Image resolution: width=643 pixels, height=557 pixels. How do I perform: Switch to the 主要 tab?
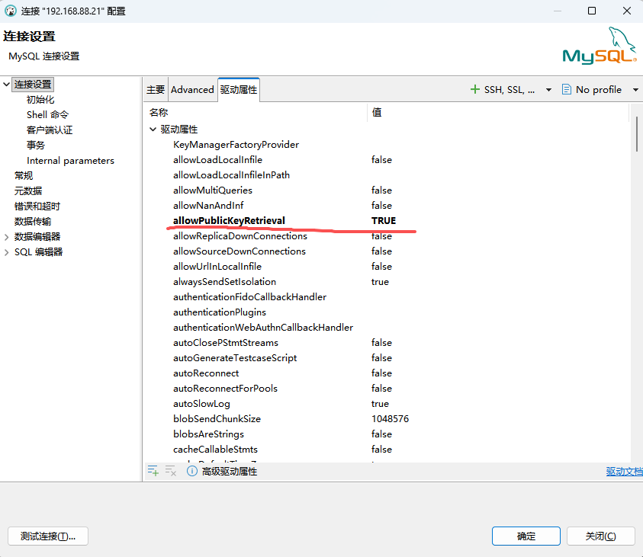156,90
